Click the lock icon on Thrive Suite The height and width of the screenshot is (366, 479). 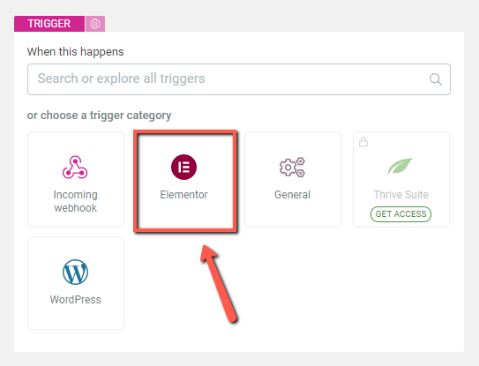tap(363, 142)
